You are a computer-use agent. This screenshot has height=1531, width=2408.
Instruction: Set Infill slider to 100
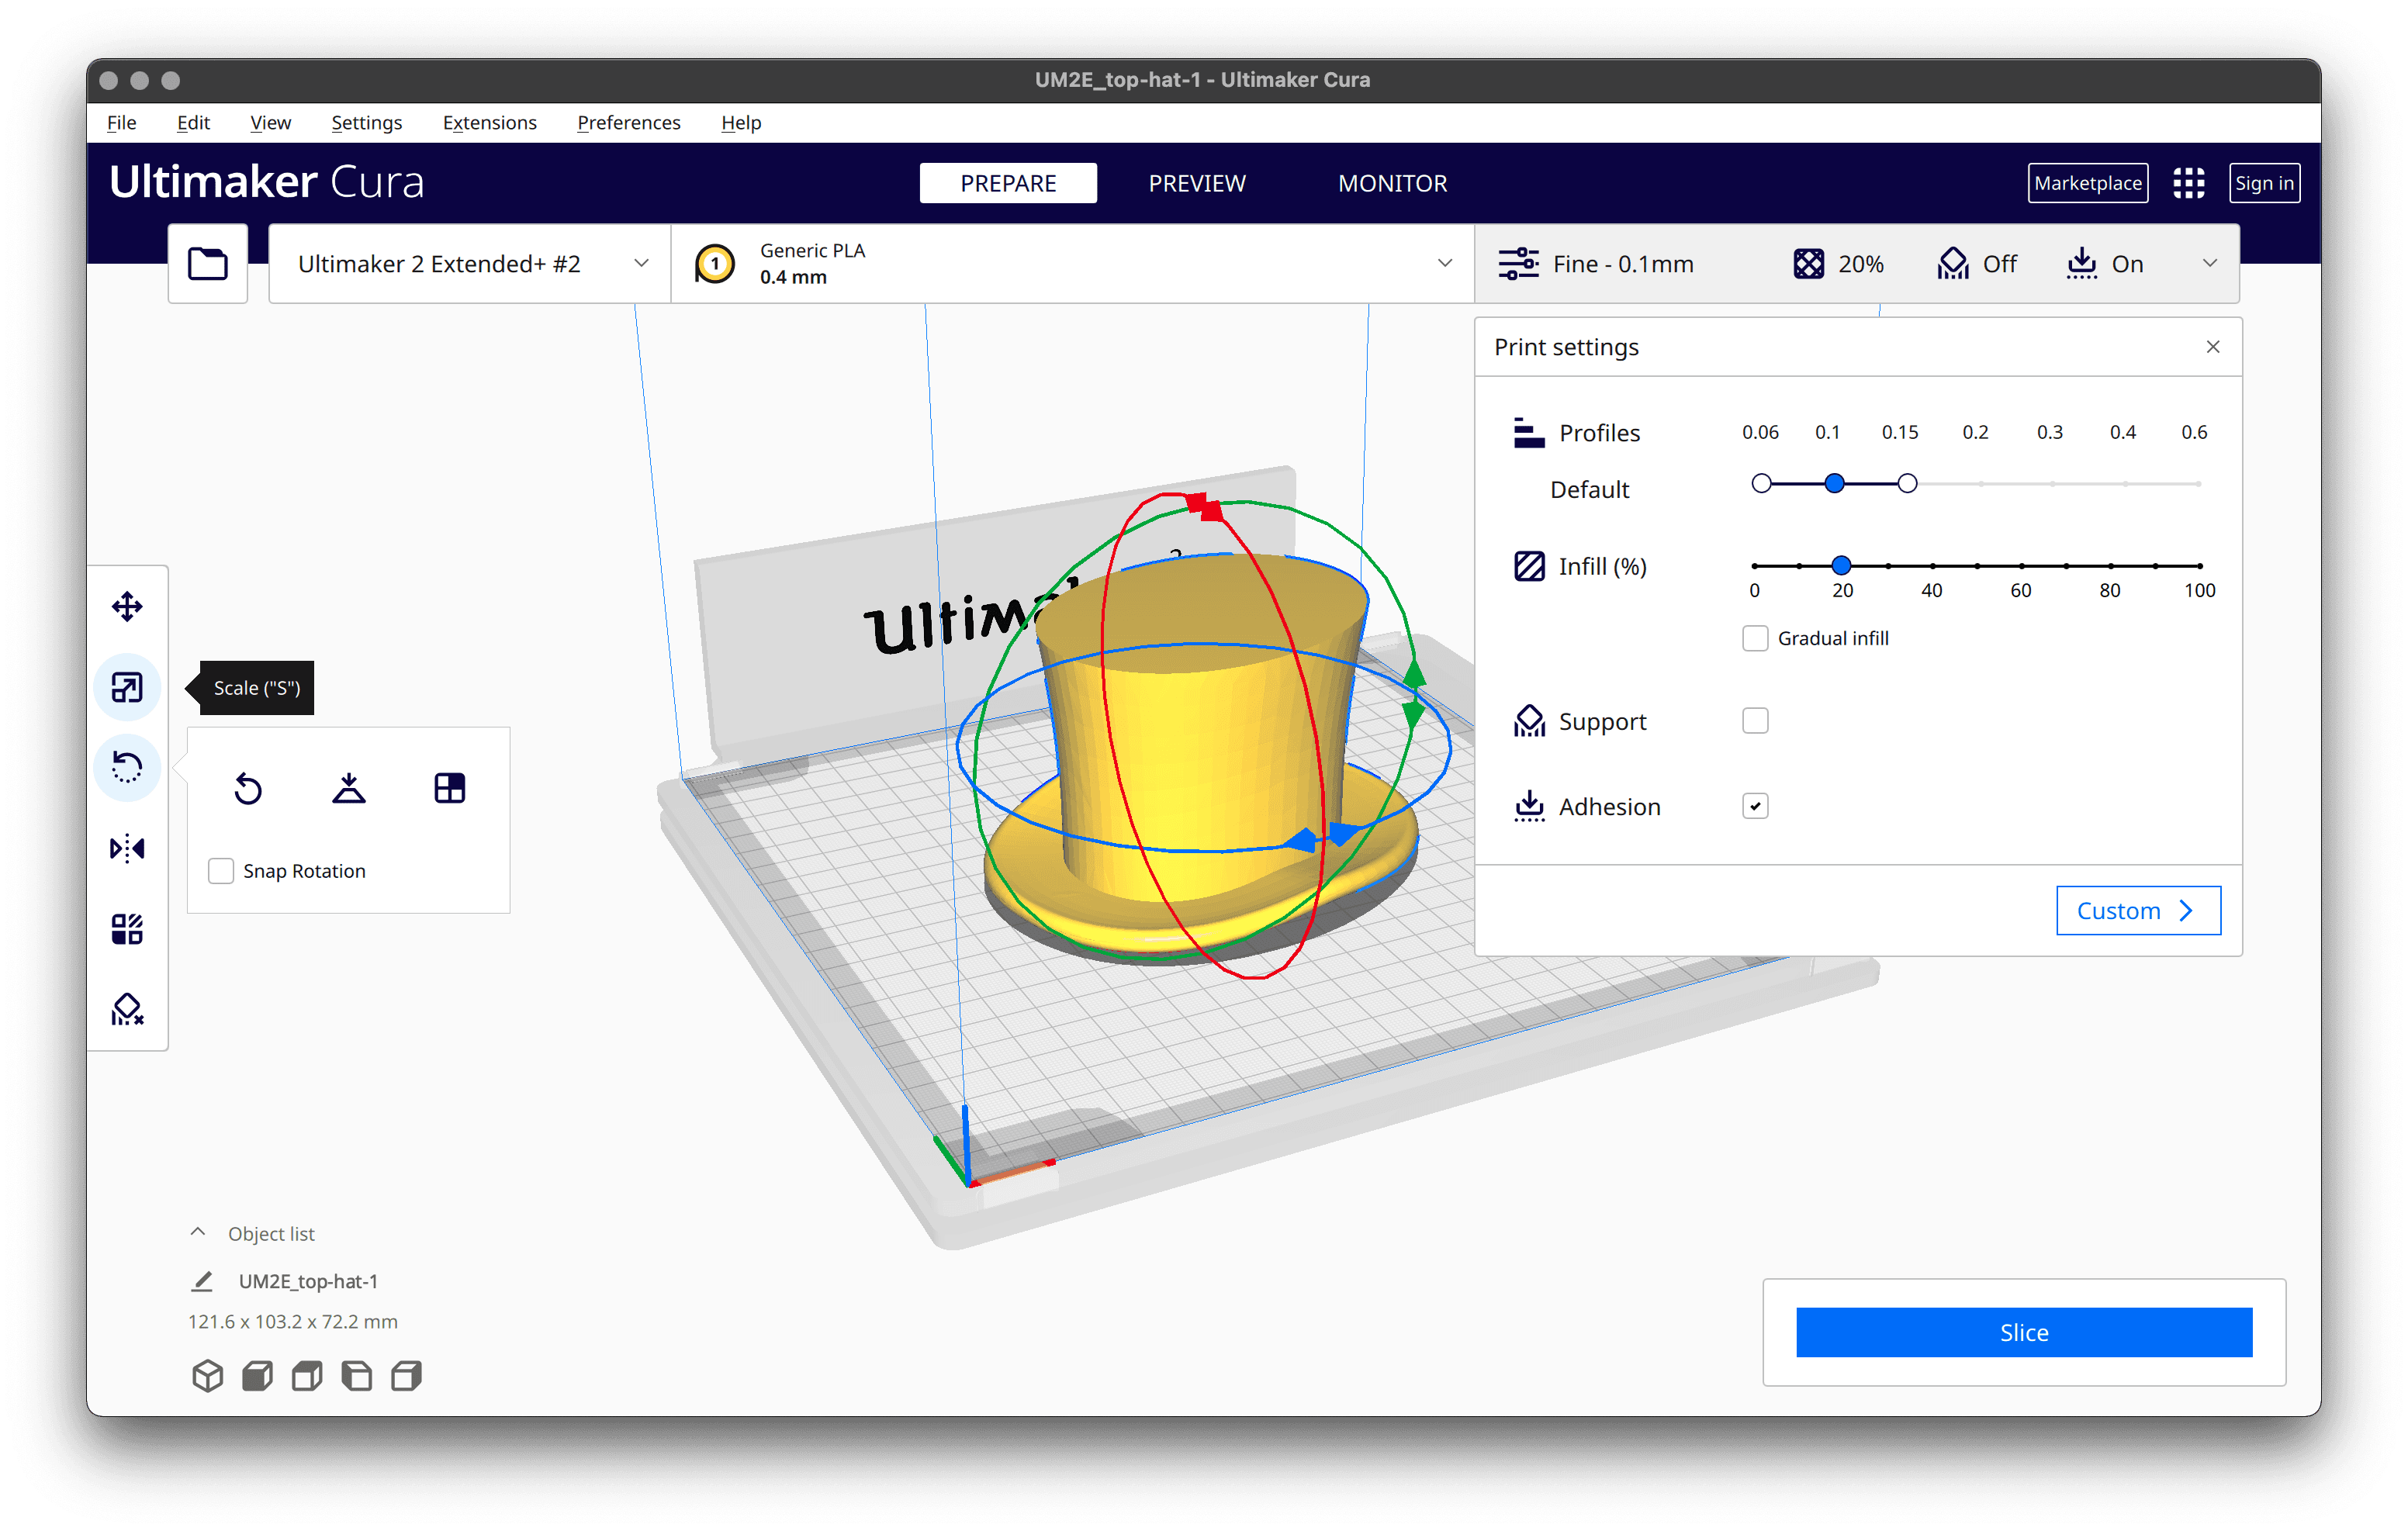tap(2199, 566)
